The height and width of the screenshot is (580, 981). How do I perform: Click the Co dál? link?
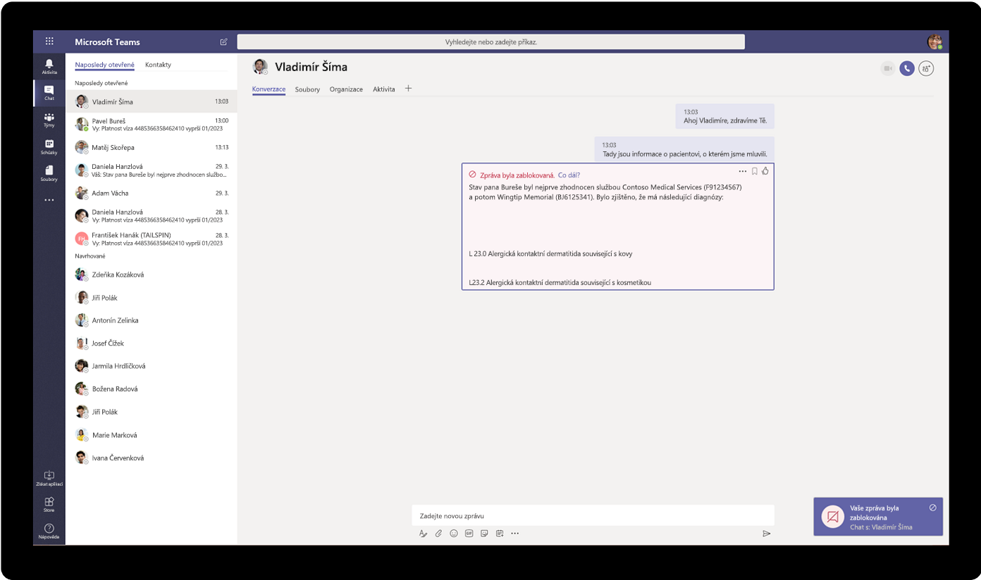[569, 175]
